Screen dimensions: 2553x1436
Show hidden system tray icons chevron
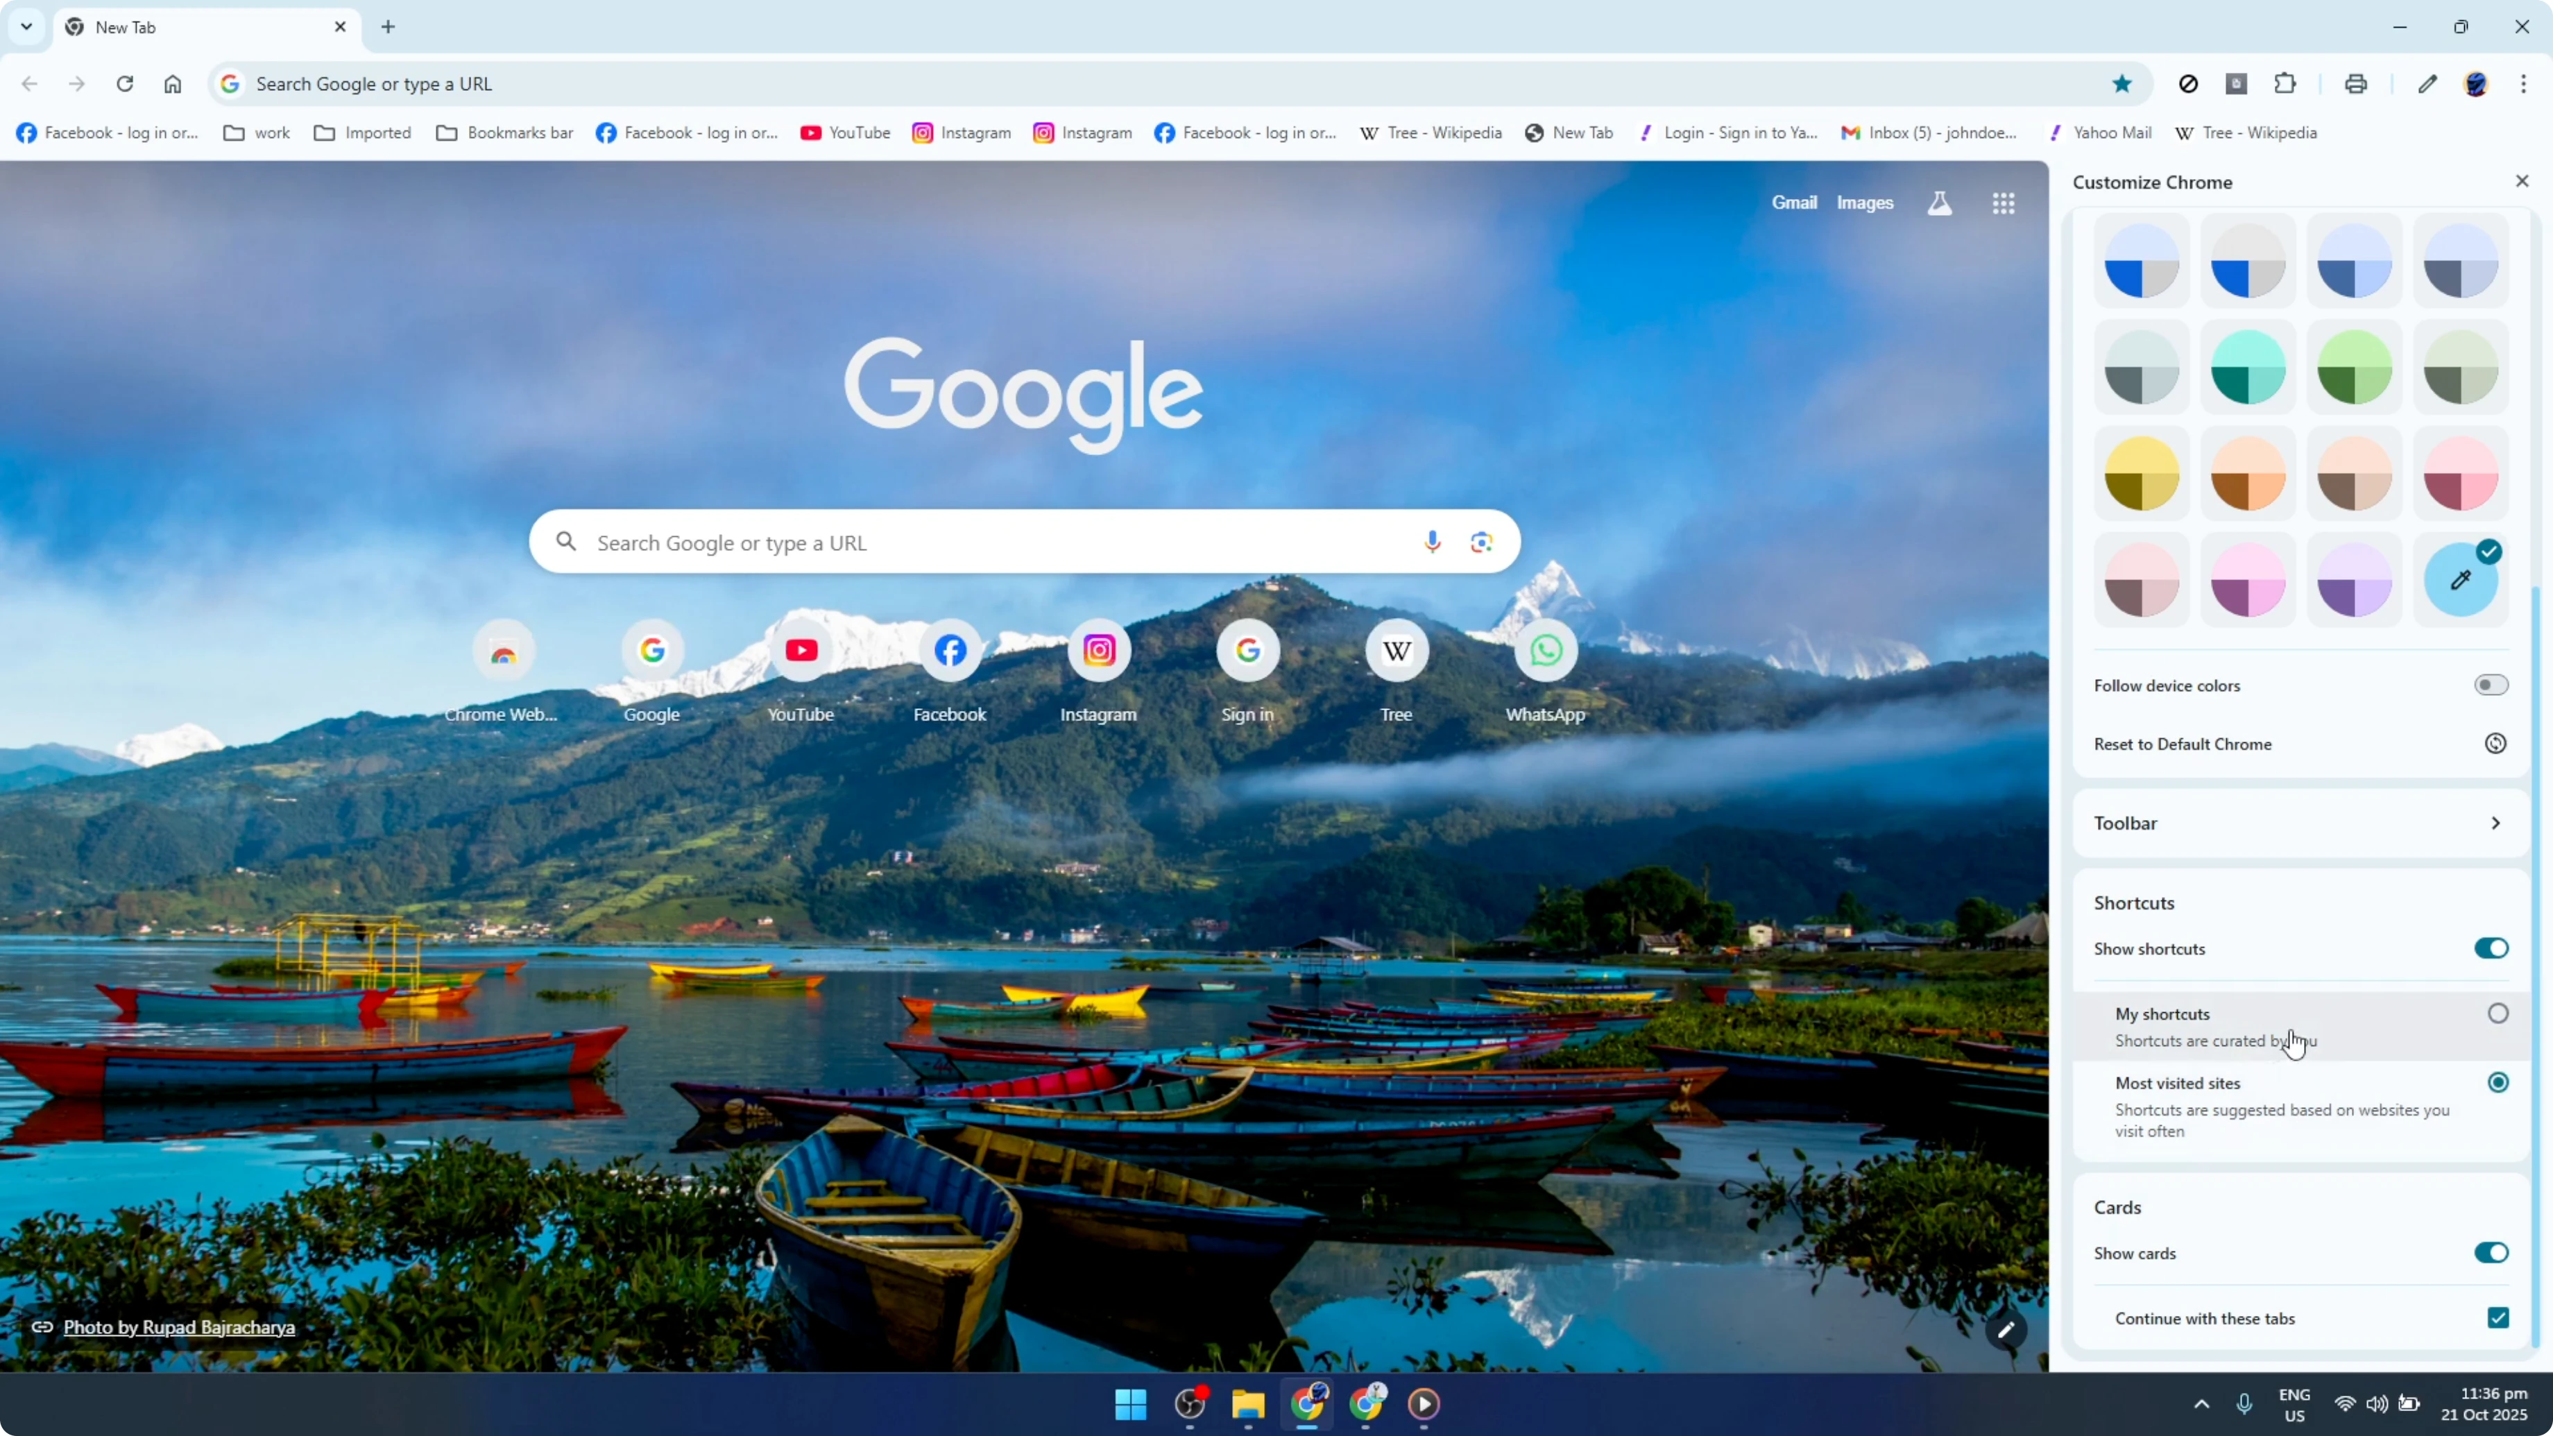(x=2201, y=1403)
